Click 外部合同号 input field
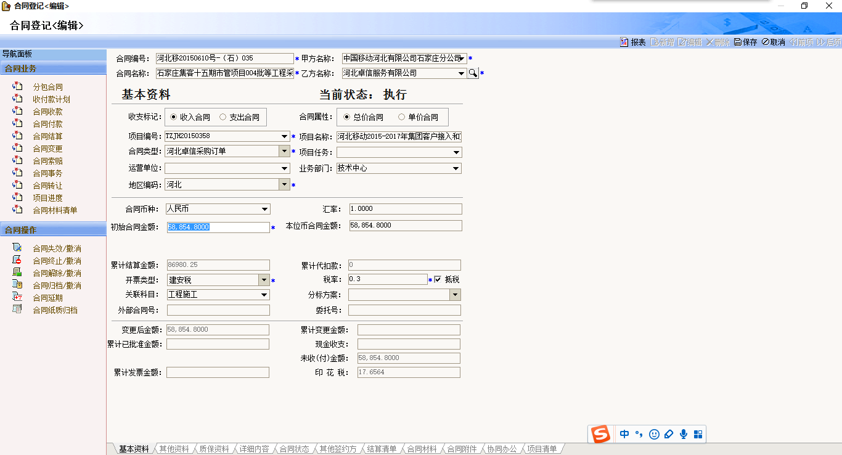Viewport: 842px width, 455px height. tap(218, 310)
